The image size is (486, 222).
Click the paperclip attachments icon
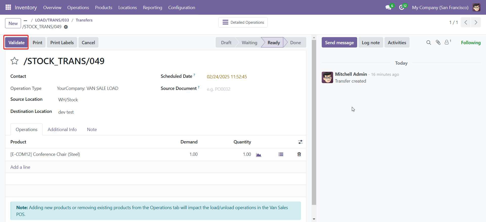tap(438, 42)
